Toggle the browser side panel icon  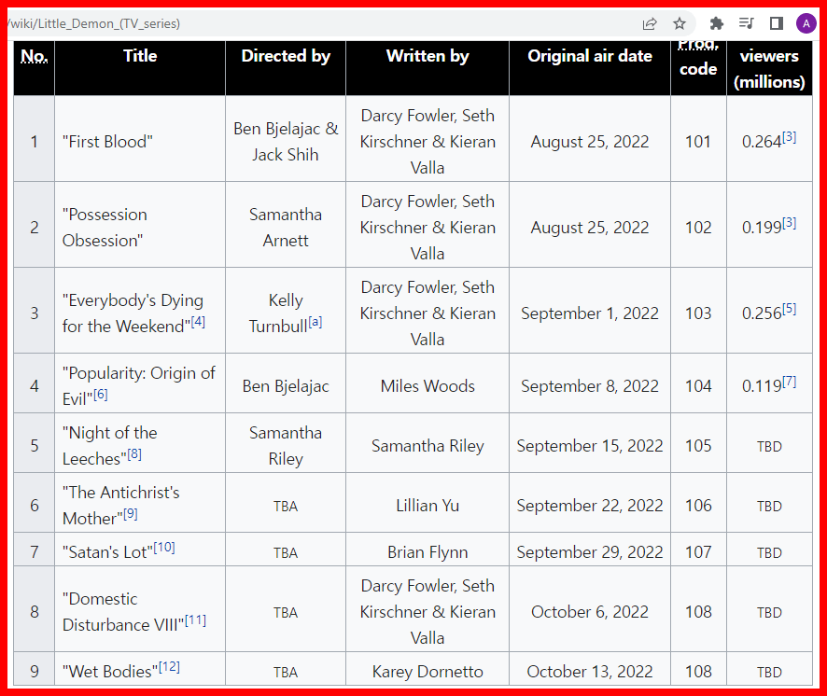point(776,23)
